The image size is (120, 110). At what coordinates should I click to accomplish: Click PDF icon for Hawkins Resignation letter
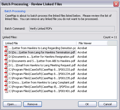(x=6, y=57)
